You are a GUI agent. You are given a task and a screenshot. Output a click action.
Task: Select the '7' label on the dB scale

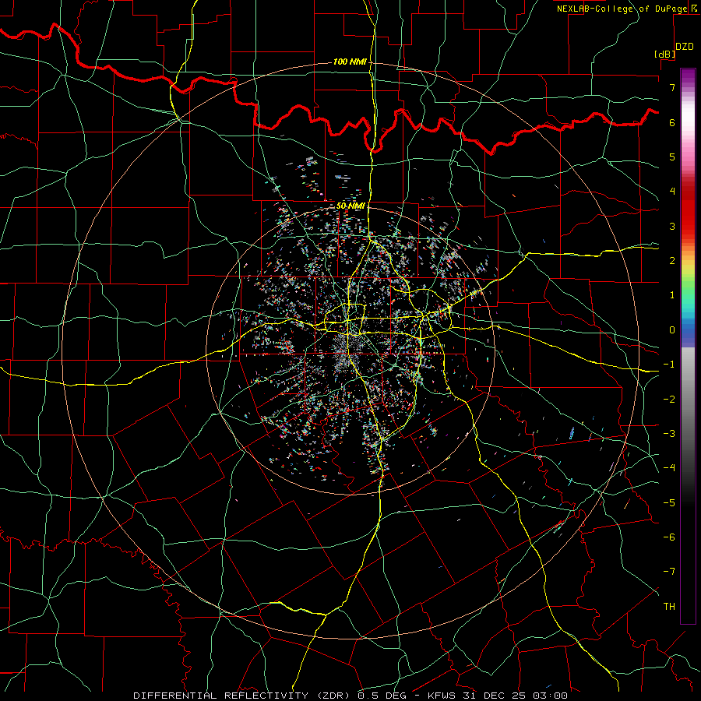coord(672,87)
